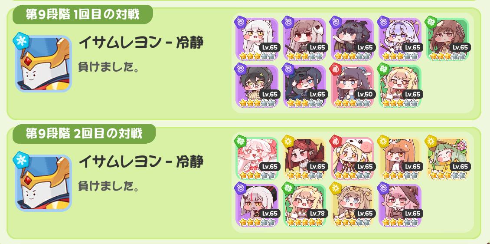Select the Lv.78 five-star blonde character
Viewport: 490px width, 244px height.
pos(305,205)
